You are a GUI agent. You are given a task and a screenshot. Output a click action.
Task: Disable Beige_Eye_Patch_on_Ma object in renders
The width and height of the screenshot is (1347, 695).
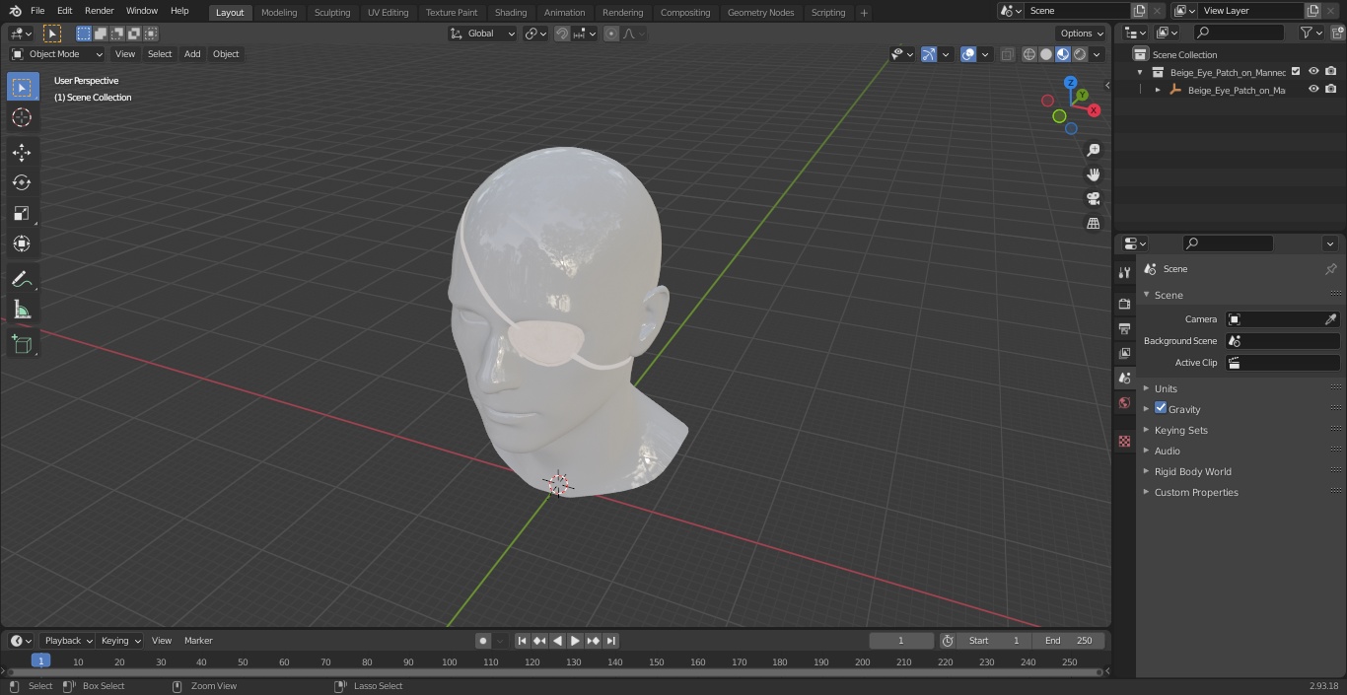[1331, 90]
